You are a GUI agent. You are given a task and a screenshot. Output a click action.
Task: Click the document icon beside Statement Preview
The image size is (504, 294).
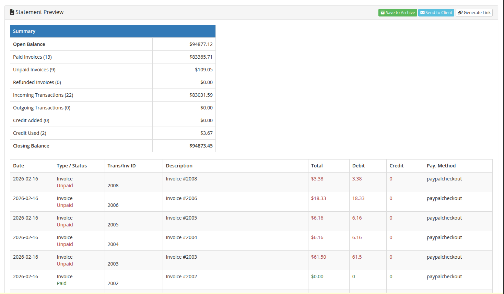pos(12,12)
